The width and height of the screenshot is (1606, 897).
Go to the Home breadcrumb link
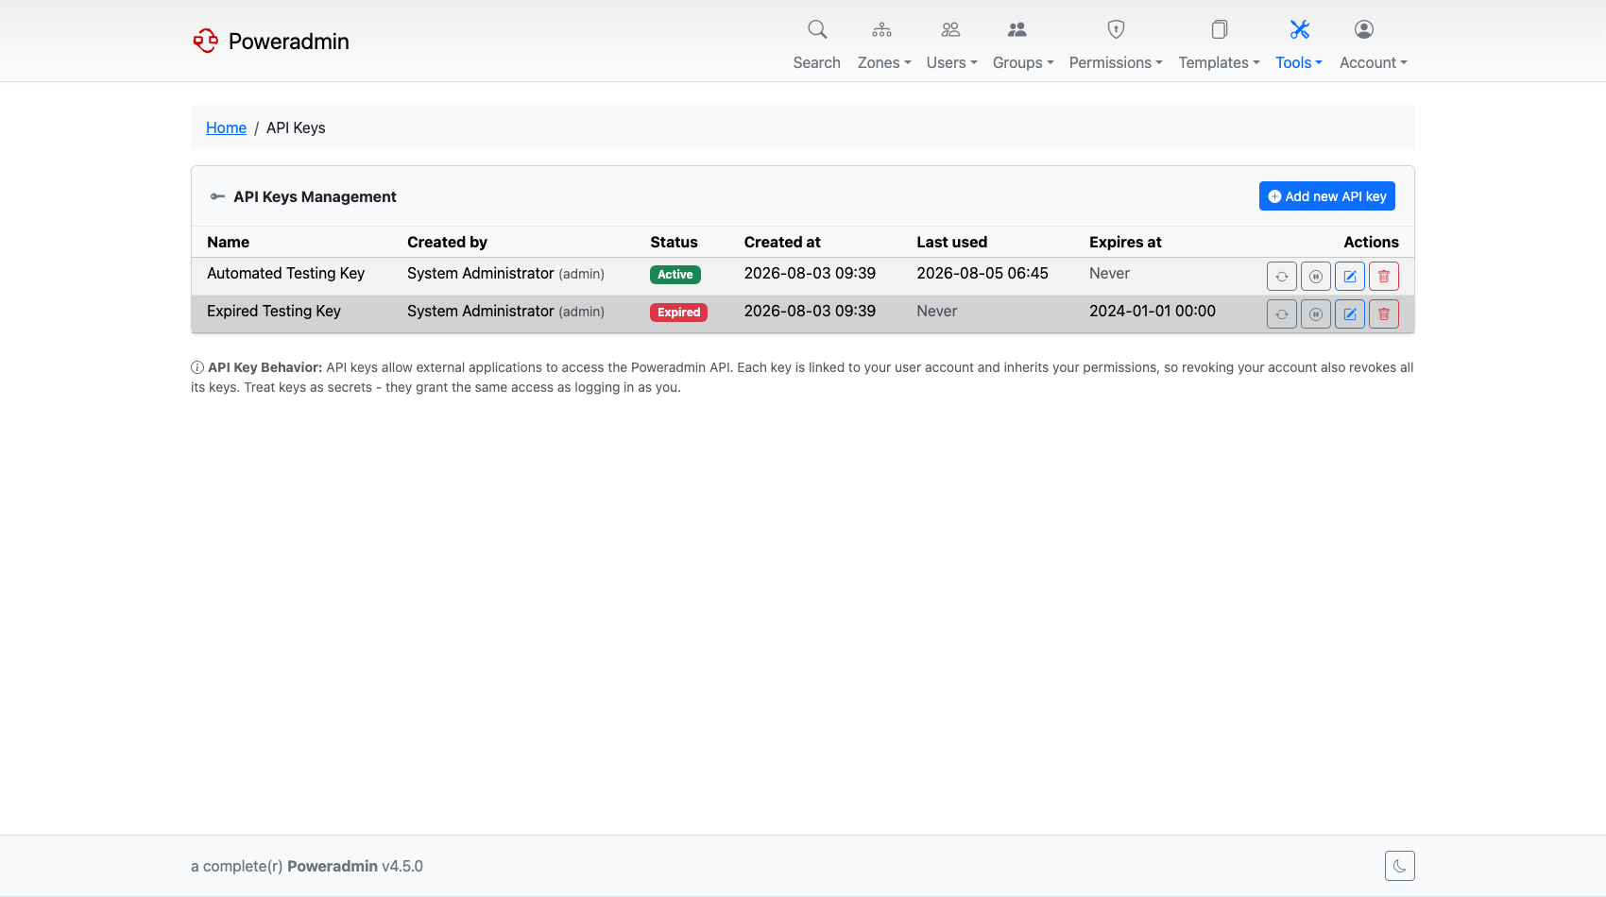[226, 127]
